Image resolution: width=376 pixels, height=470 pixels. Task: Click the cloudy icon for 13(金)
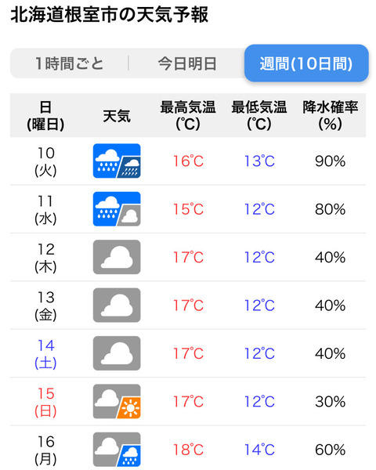click(x=117, y=305)
